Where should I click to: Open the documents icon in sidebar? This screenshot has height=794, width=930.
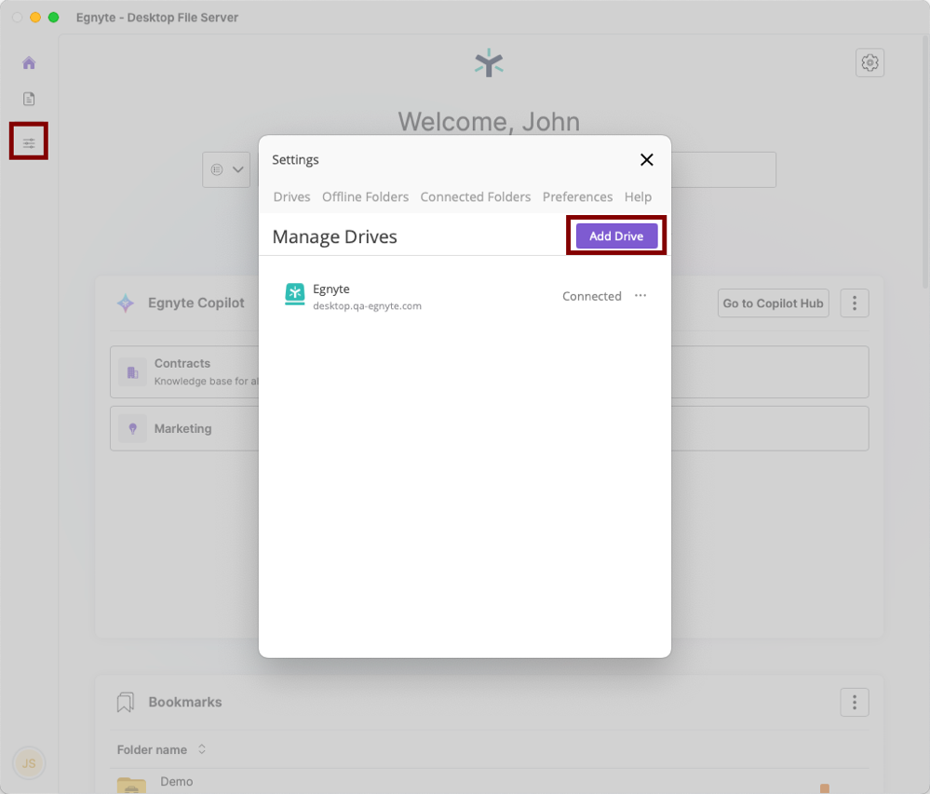29,99
